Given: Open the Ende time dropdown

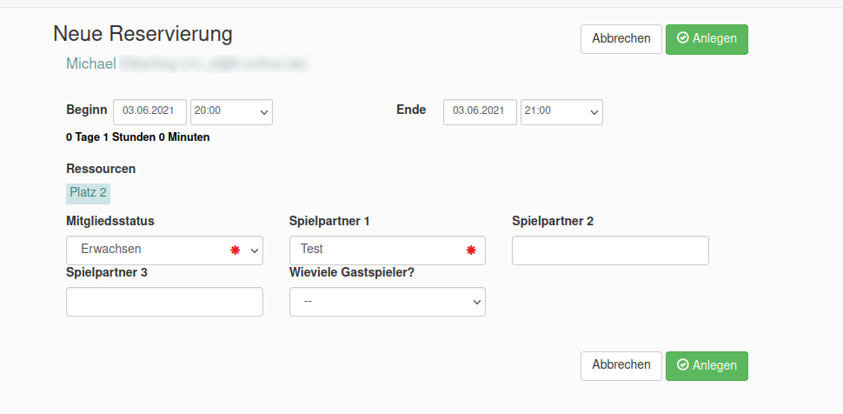Looking at the screenshot, I should [561, 111].
